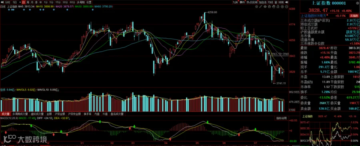Click the print icon in chart toolbar
The height and width of the screenshot is (146, 360).
(269, 7)
